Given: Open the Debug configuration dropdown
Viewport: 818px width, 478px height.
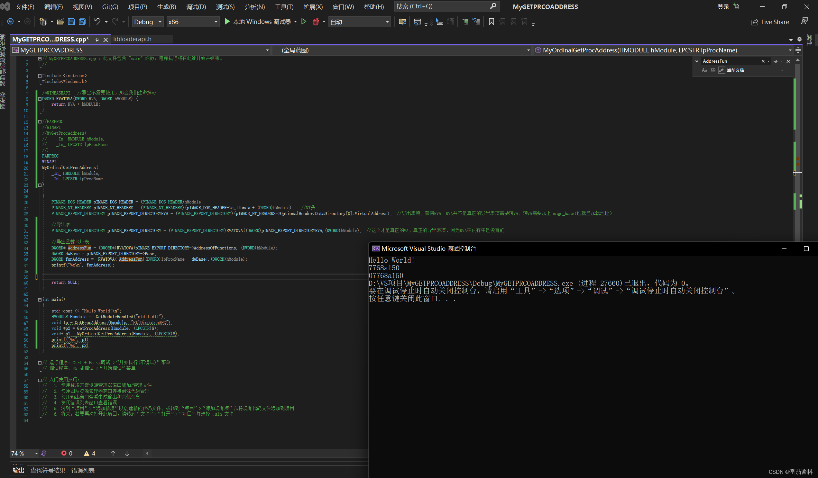Looking at the screenshot, I should click(x=147, y=22).
